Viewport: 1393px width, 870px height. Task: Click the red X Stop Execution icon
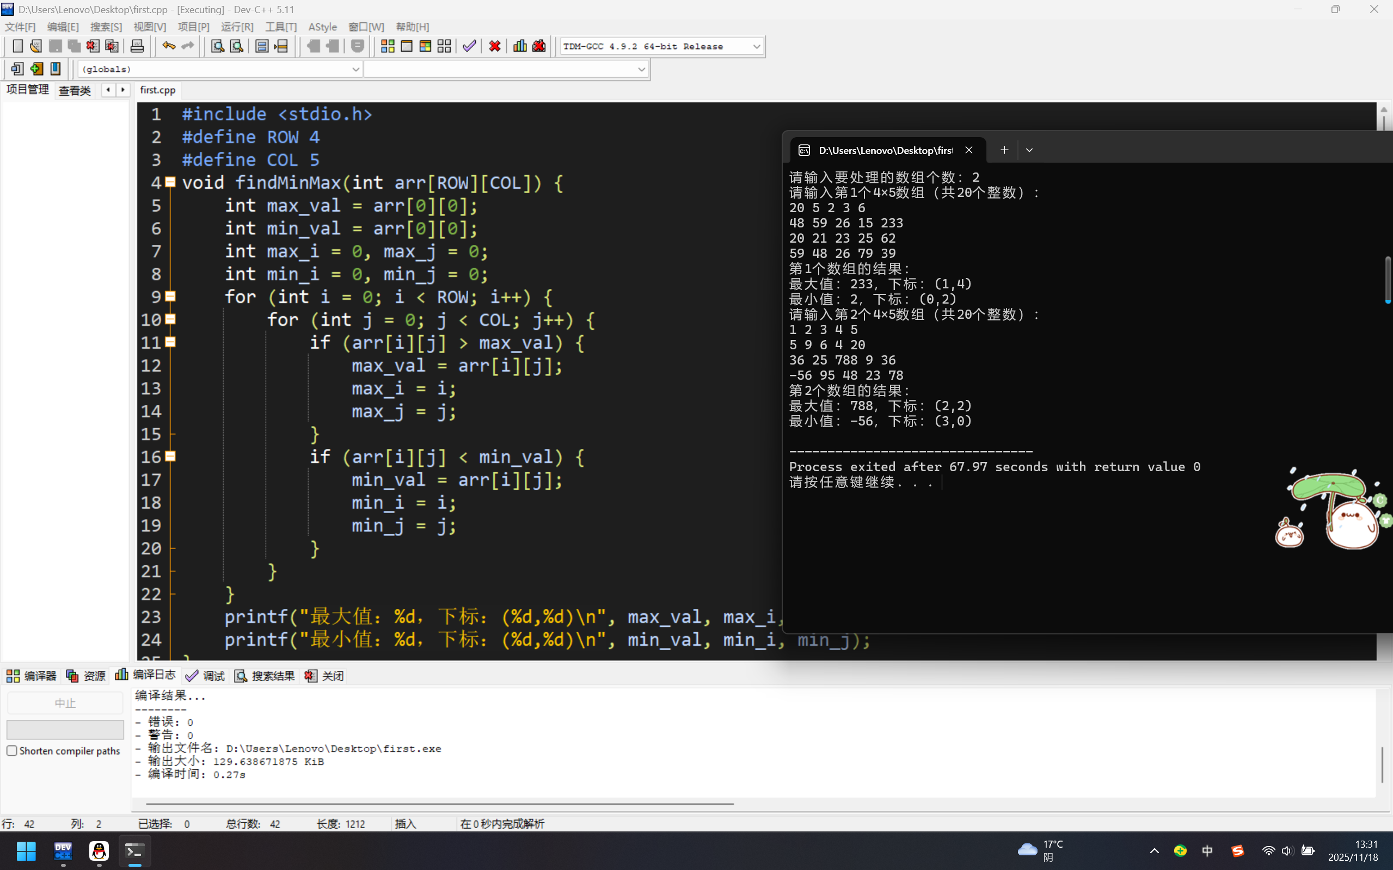click(x=494, y=46)
